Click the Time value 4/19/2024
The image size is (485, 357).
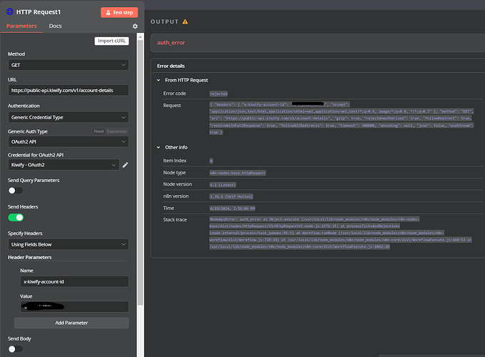[233, 208]
